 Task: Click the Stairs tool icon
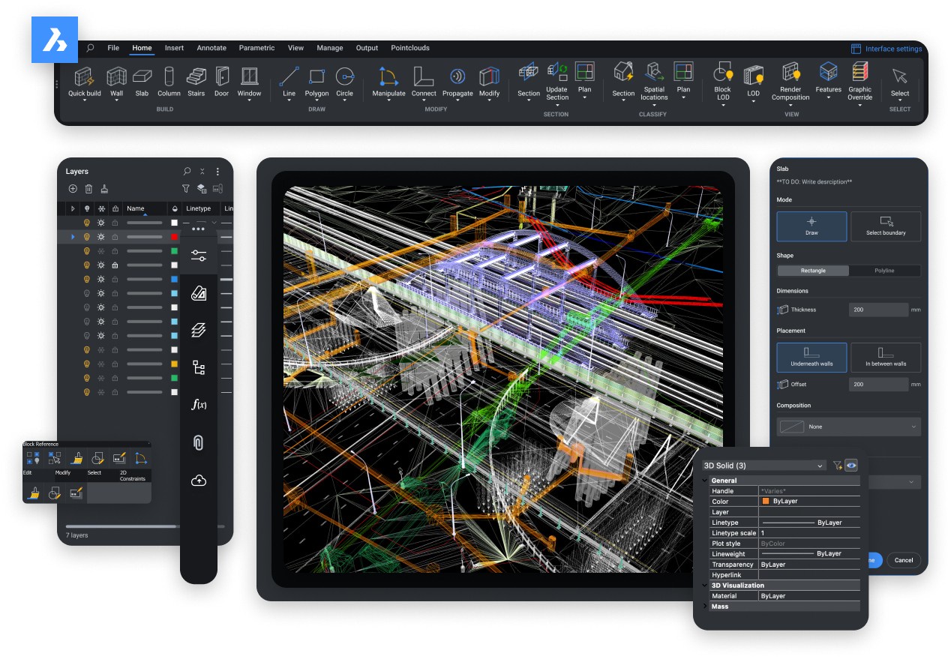[x=196, y=76]
